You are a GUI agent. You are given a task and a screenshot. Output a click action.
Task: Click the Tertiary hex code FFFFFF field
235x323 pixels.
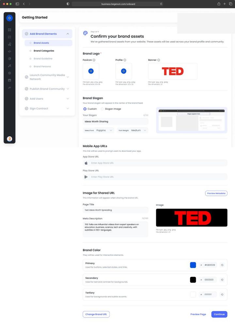coord(208,295)
